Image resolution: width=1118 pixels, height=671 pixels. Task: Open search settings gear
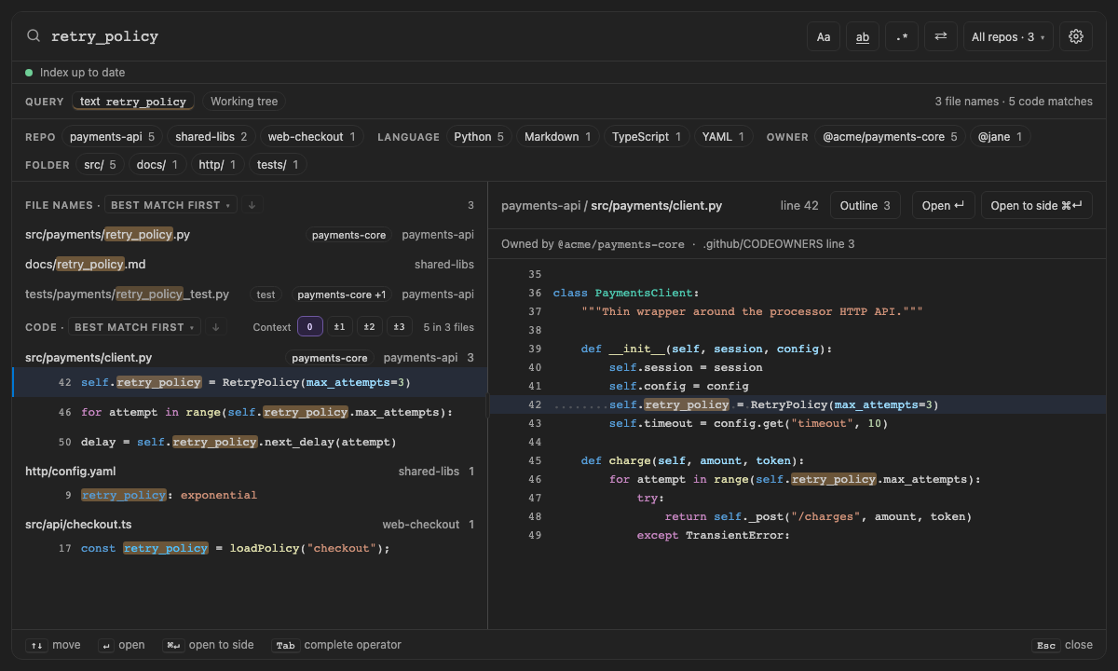tap(1076, 36)
